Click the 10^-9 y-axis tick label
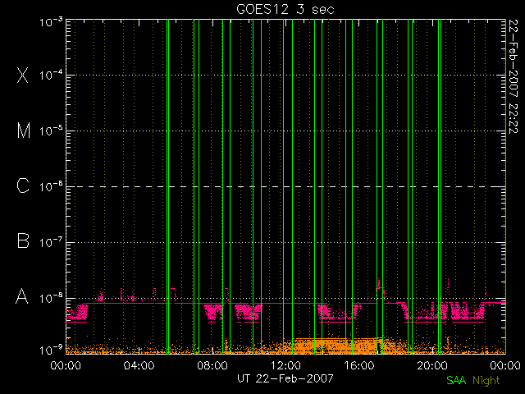The height and width of the screenshot is (394, 525). tap(51, 350)
